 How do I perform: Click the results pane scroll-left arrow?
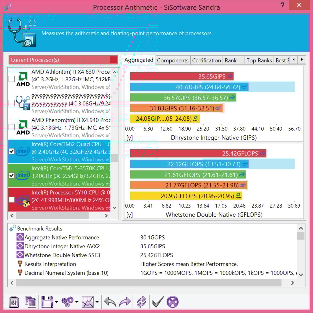click(x=12, y=283)
